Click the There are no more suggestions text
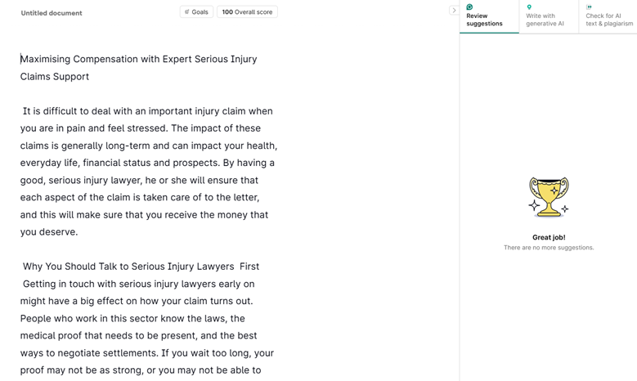The height and width of the screenshot is (381, 637). (549, 248)
